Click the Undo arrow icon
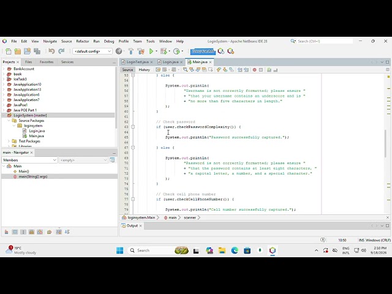The height and width of the screenshot is (294, 392). coord(51,51)
